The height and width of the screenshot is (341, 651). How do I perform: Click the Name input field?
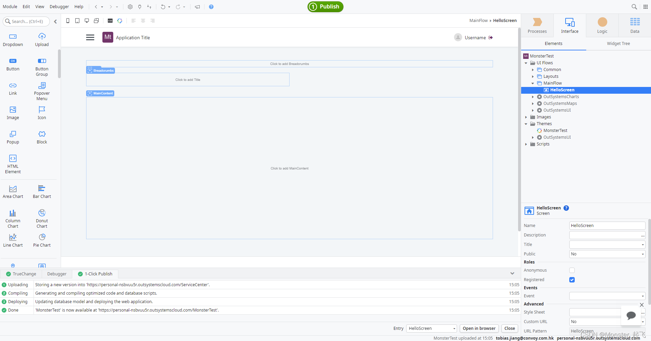pos(607,226)
